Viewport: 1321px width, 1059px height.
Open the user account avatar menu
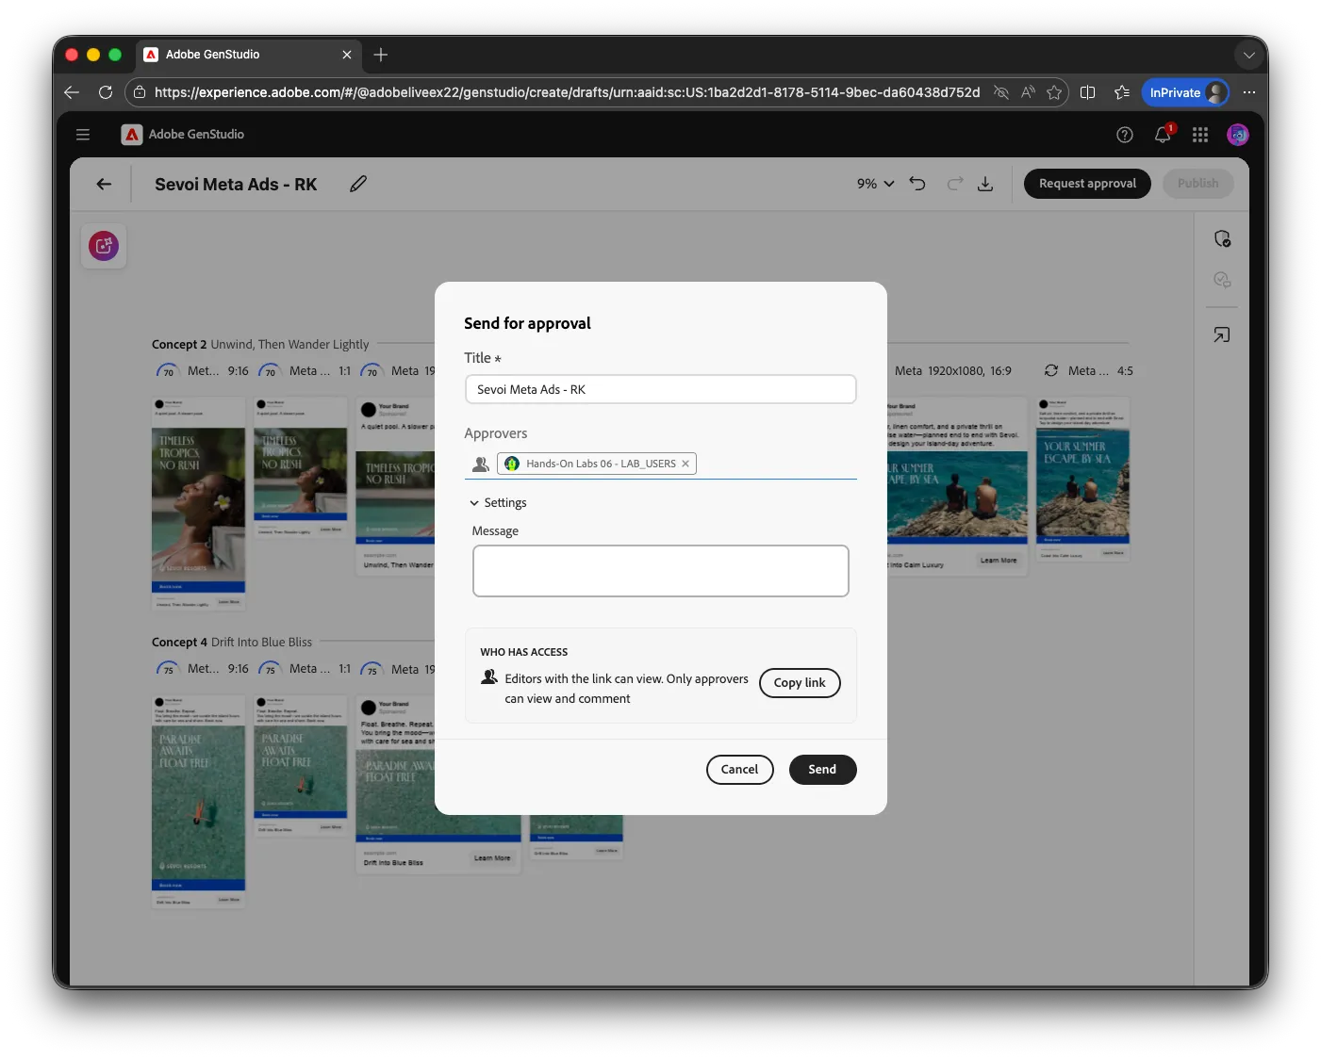1238,135
